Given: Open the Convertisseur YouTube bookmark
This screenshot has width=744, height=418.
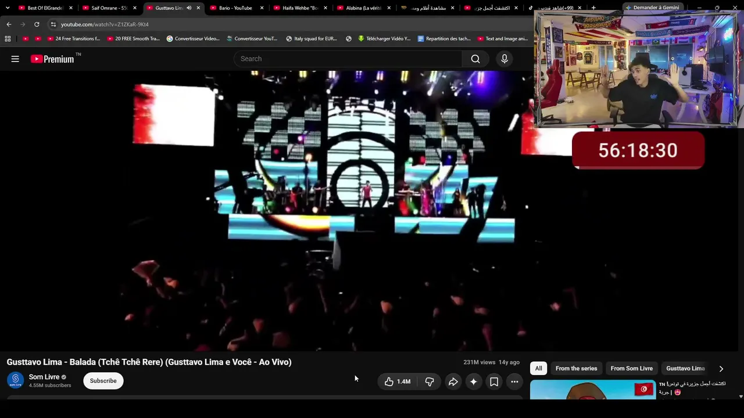Looking at the screenshot, I should pyautogui.click(x=252, y=39).
